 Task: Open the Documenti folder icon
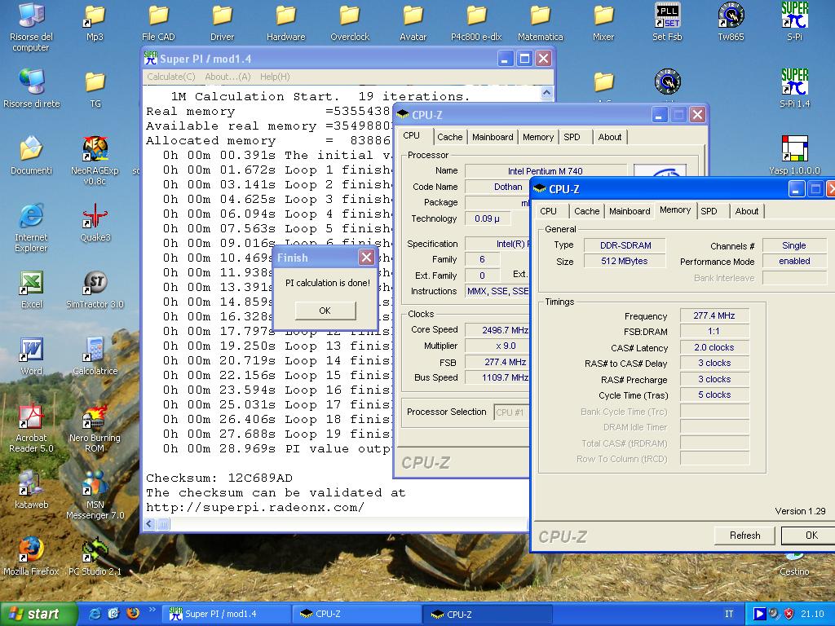[x=32, y=149]
